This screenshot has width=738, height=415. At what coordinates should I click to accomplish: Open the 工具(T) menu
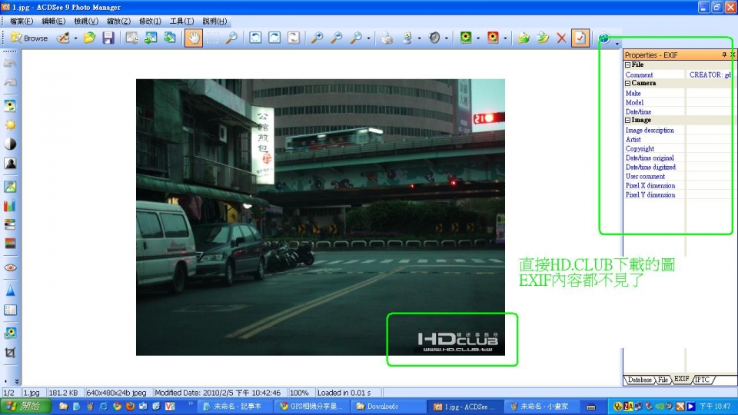tap(181, 22)
